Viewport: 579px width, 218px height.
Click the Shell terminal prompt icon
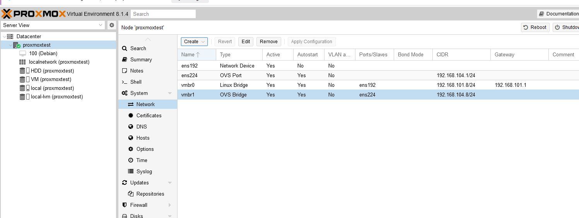pyautogui.click(x=125, y=82)
